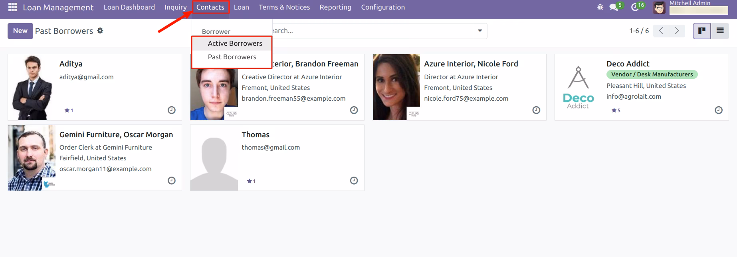737x257 pixels.
Task: Open activity clock on Brandon Freeman card
Action: pos(354,110)
